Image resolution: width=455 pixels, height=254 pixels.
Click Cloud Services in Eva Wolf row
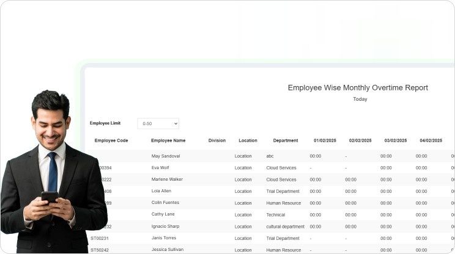click(x=281, y=168)
